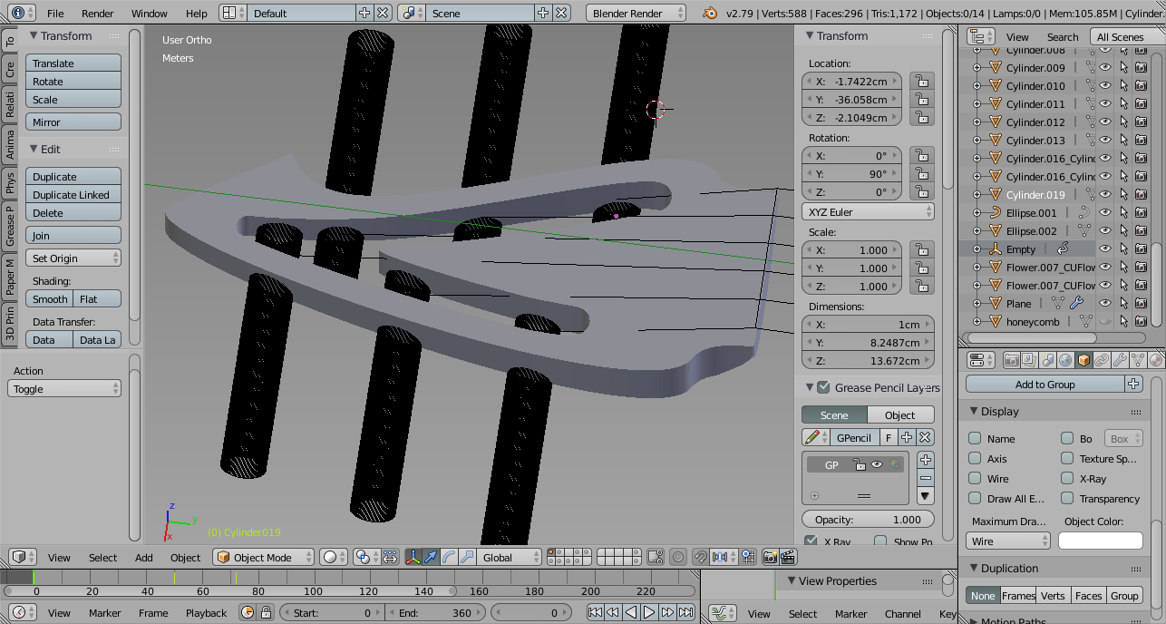Collapse the Display panel
This screenshot has height=624, width=1166.
[x=975, y=411]
